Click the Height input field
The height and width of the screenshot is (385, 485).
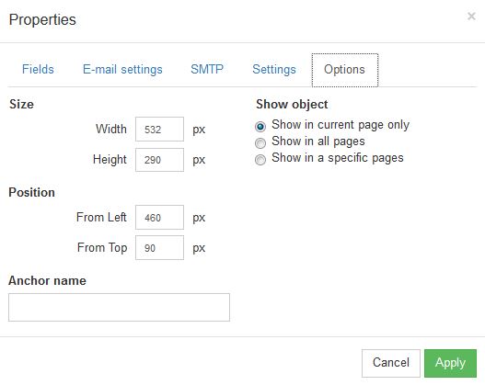(159, 160)
